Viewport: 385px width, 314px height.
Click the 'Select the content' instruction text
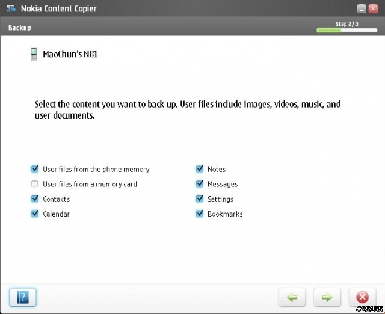pyautogui.click(x=188, y=109)
